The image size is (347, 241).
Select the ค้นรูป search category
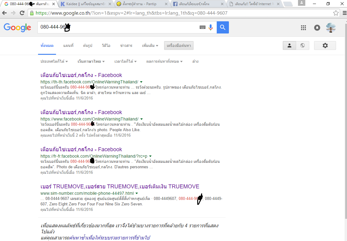(x=88, y=46)
